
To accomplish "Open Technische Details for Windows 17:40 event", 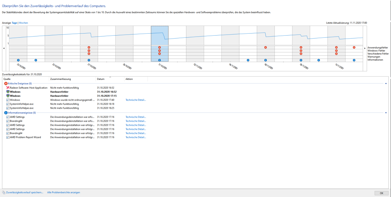I will [x=136, y=100].
